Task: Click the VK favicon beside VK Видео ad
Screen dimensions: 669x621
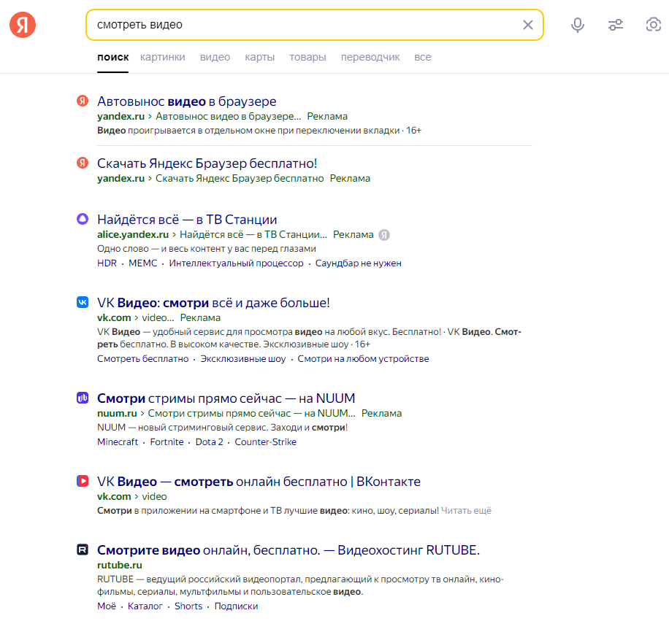Action: click(83, 302)
